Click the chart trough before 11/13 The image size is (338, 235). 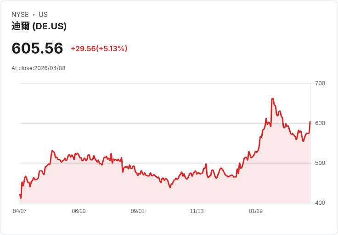pyautogui.click(x=170, y=187)
